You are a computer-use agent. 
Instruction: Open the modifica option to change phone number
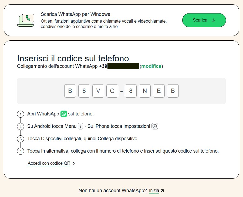[151, 66]
